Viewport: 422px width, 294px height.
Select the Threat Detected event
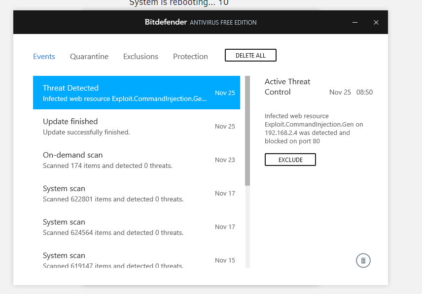tap(137, 93)
